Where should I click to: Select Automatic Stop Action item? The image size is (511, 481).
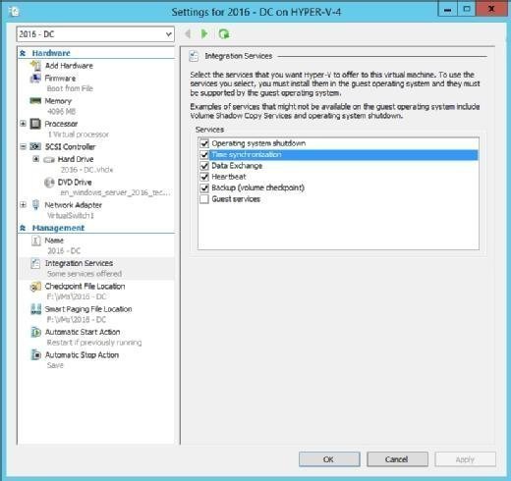coord(82,355)
